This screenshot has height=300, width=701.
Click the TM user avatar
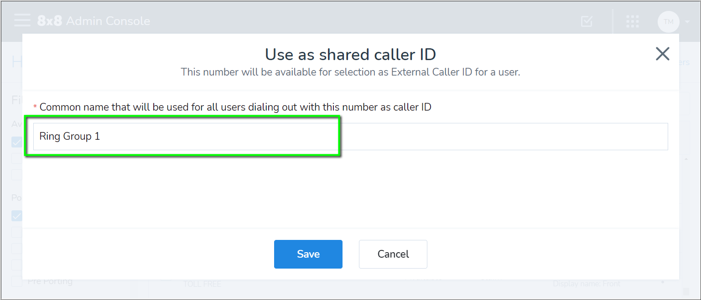click(668, 22)
